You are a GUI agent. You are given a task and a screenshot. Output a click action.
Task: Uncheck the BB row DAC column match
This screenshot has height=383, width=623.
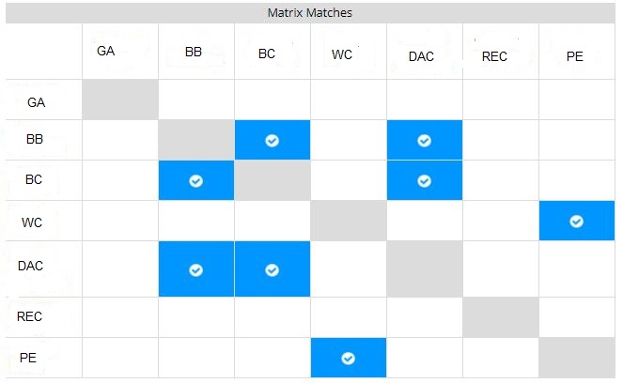(x=424, y=140)
